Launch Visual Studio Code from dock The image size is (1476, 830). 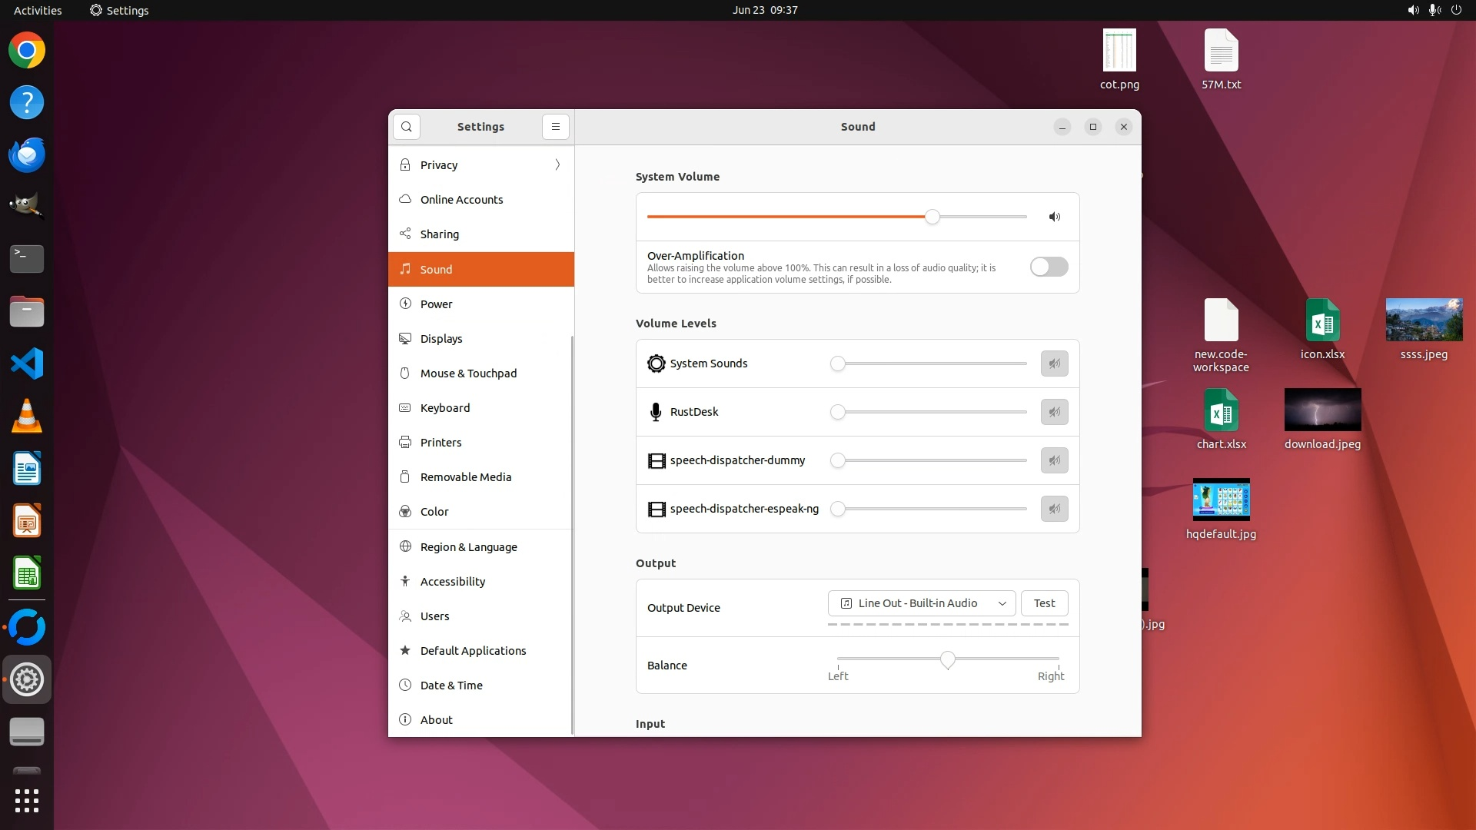coord(27,364)
